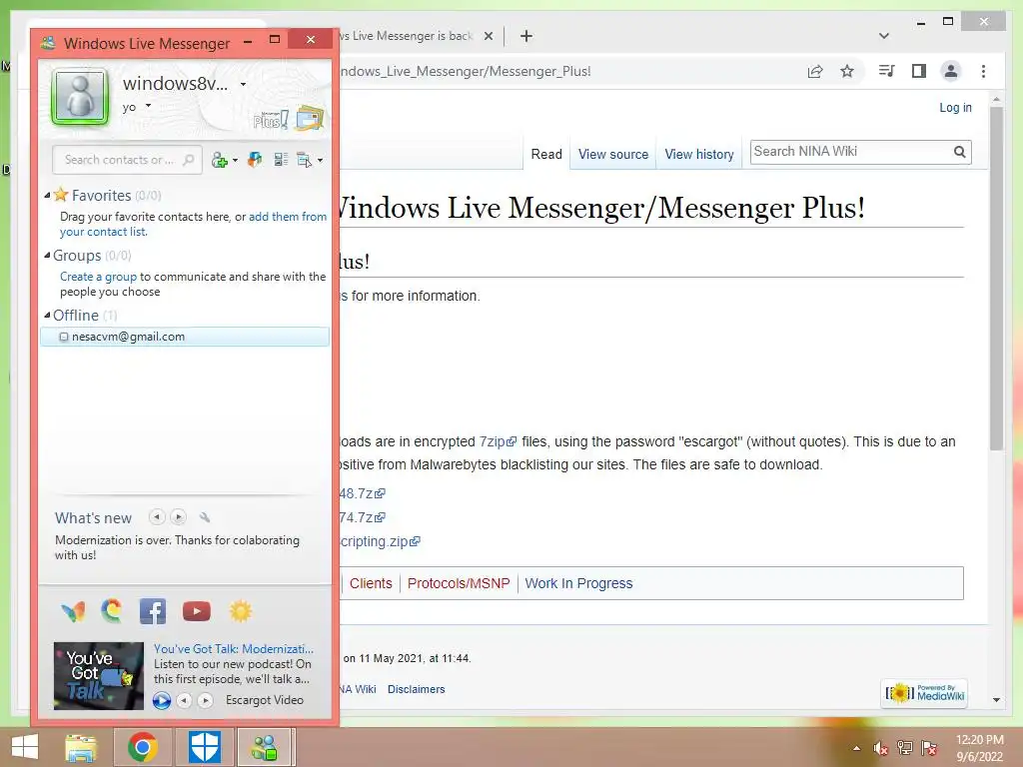1023x767 pixels.
Task: Click the 'Create a group' link
Action: 99,277
